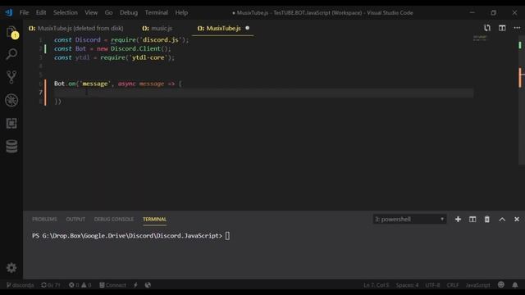The image size is (525, 295).
Task: Select the TERMINAL panel tab
Action: [155, 219]
